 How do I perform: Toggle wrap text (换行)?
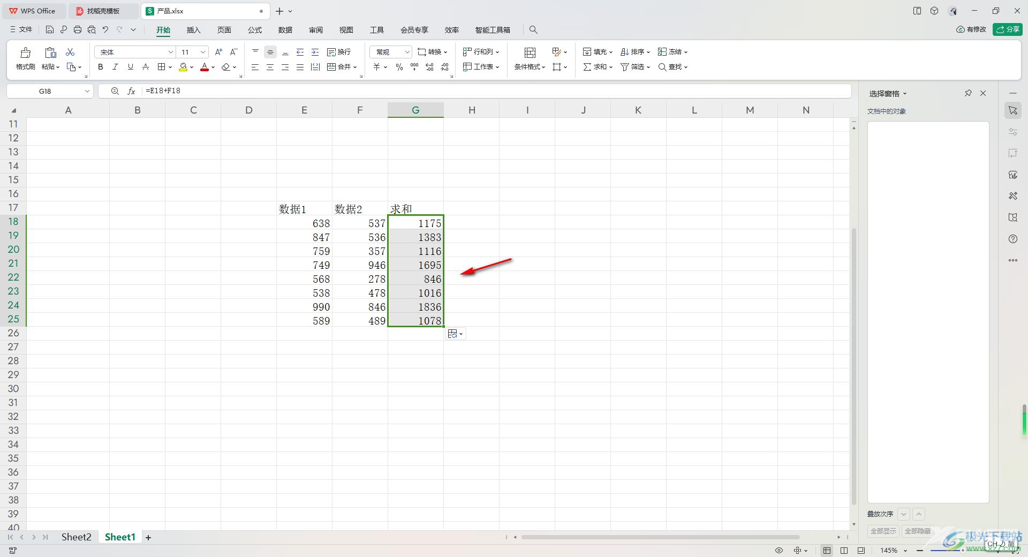(x=339, y=52)
